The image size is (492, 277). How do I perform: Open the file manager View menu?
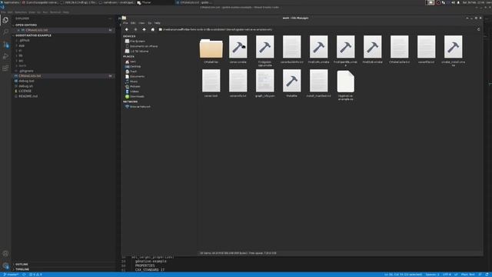141,23
